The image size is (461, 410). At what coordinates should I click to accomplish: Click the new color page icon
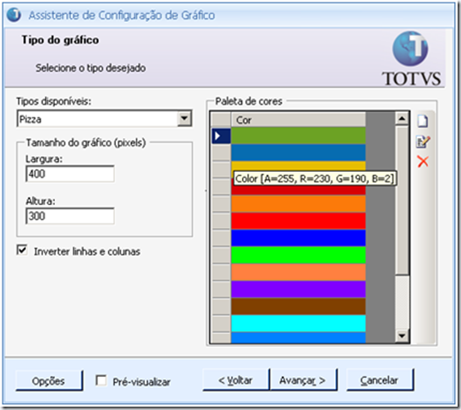tap(423, 121)
